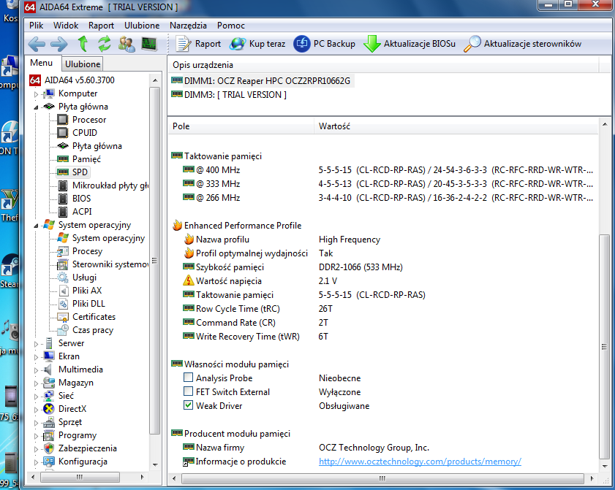Toggle the Weak Driver checkbox
This screenshot has width=615, height=490.
188,405
